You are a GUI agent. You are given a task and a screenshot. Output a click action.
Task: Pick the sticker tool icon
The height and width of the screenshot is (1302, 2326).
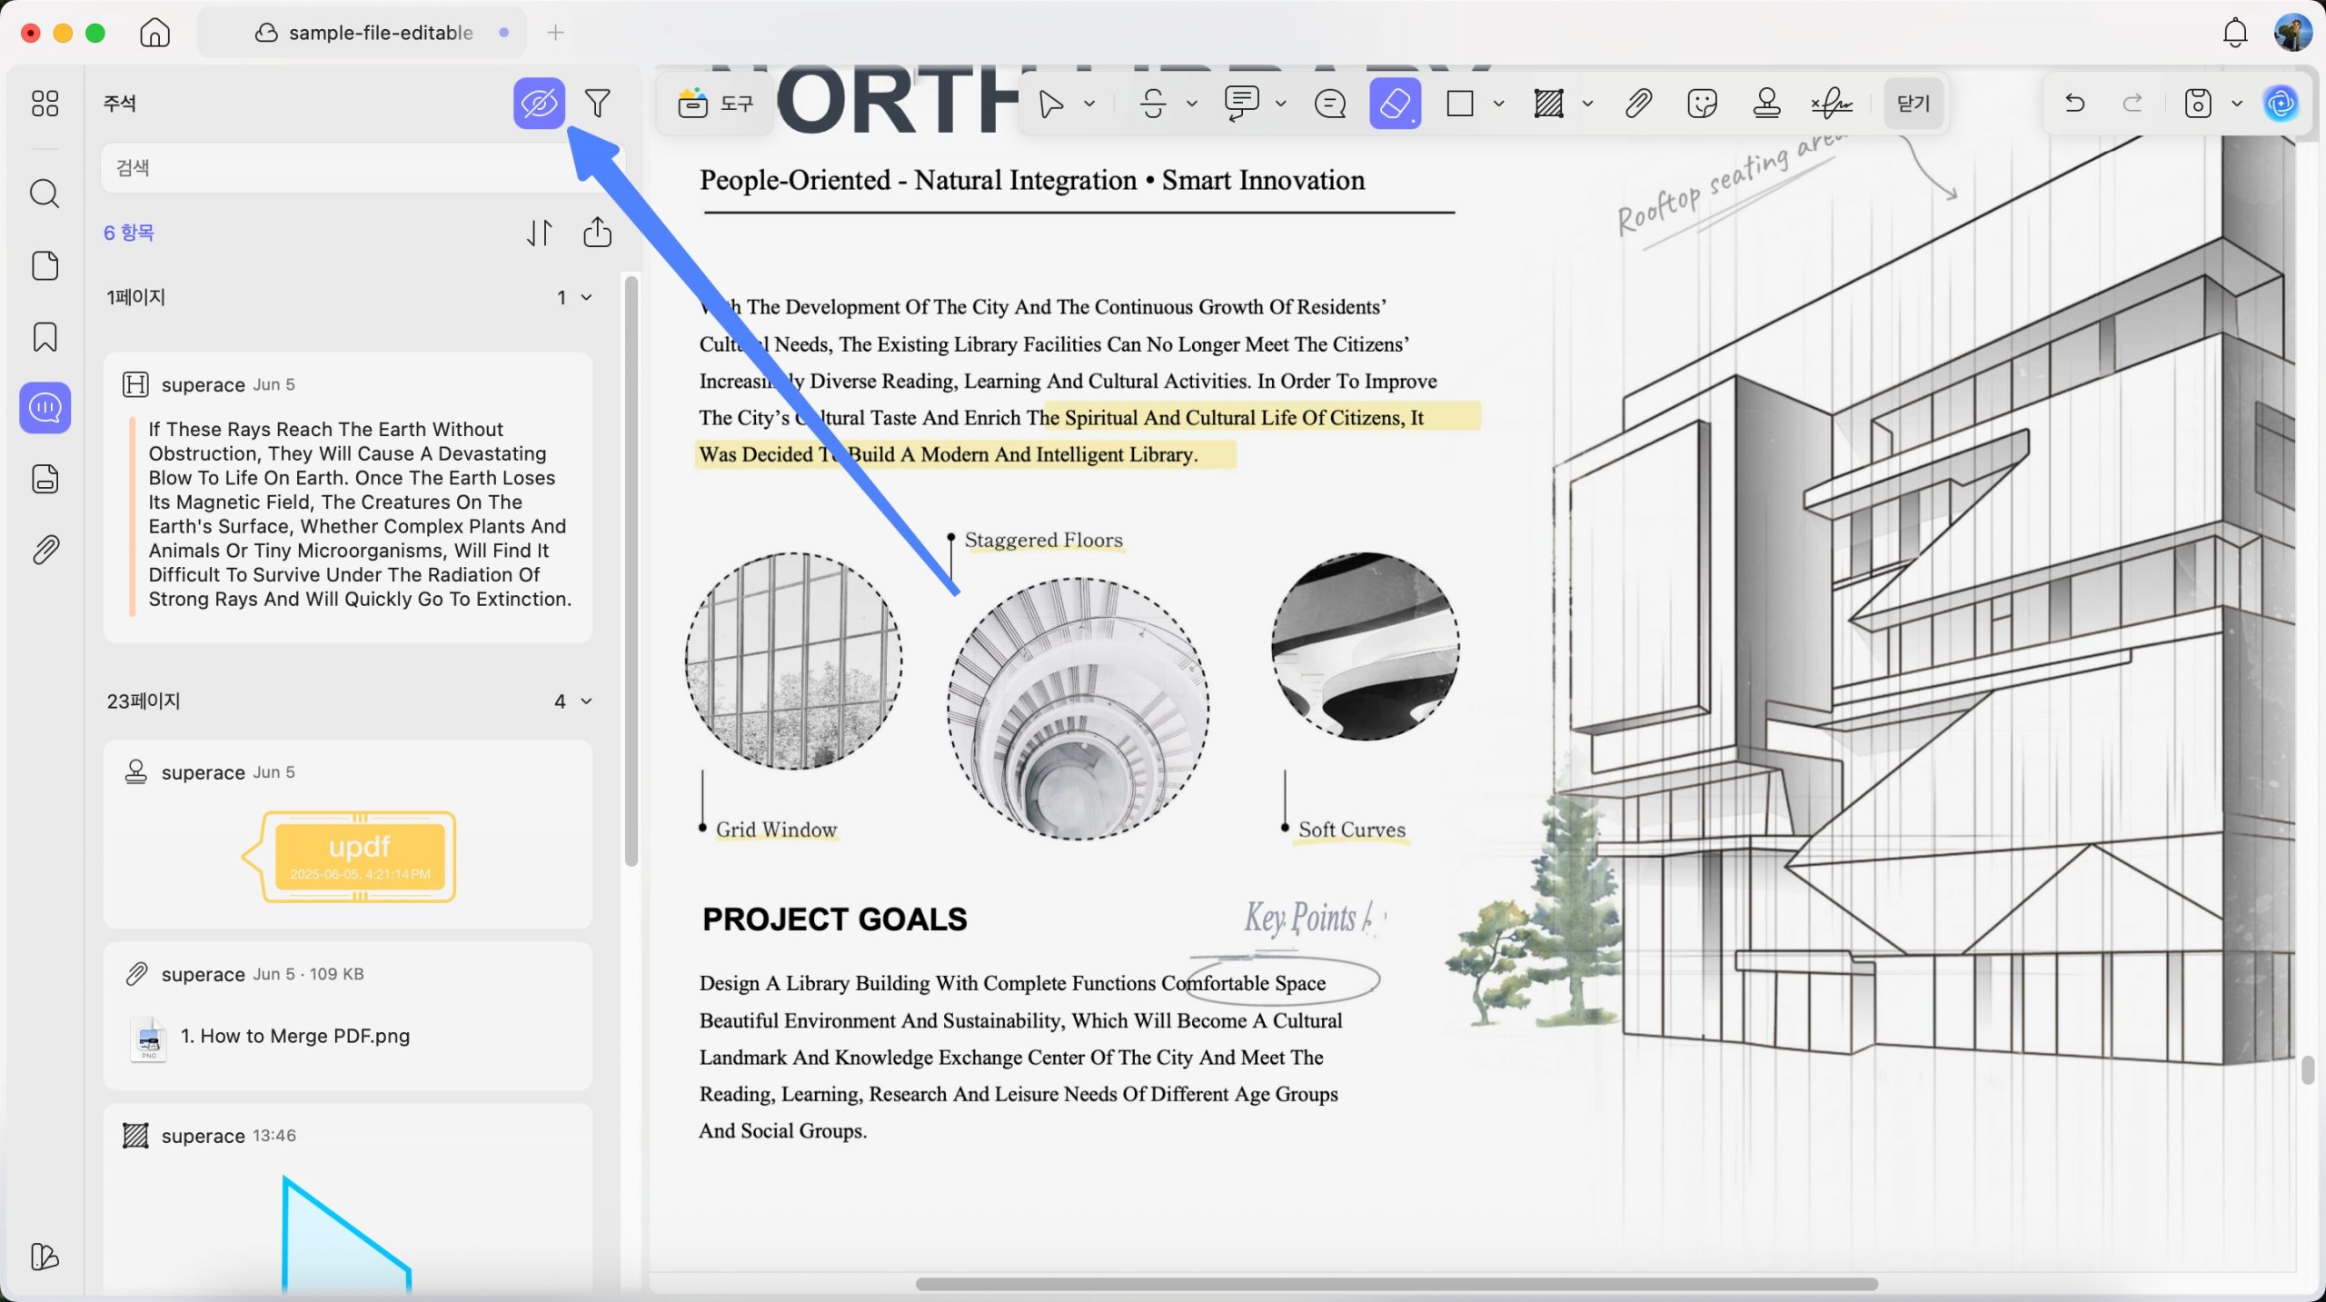point(1702,103)
